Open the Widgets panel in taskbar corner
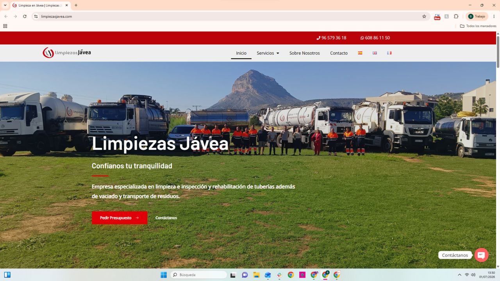The width and height of the screenshot is (500, 281). click(x=7, y=275)
